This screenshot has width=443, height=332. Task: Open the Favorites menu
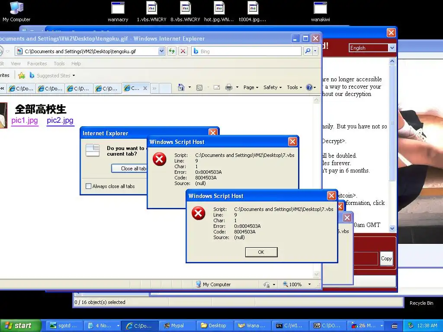coord(37,64)
